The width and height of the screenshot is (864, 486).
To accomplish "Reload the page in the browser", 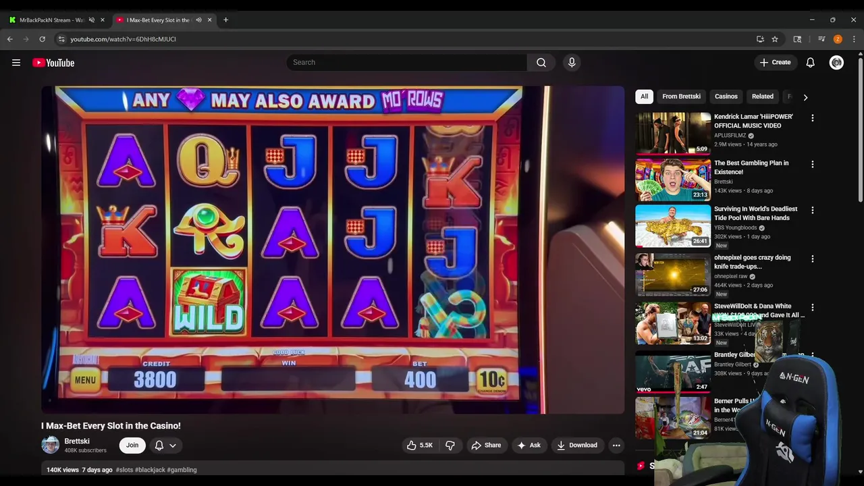I will click(x=42, y=39).
